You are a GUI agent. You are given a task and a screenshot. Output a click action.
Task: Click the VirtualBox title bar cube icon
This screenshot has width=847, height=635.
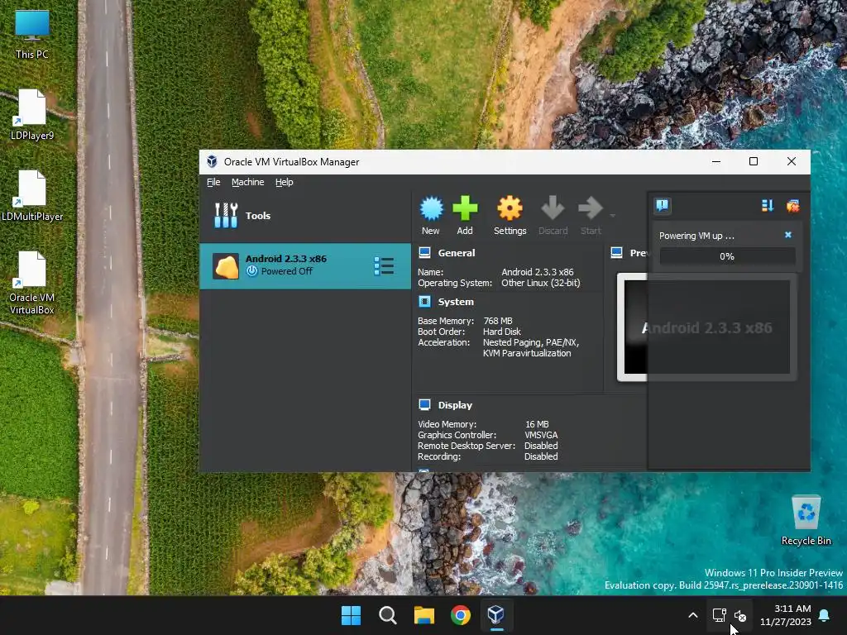click(x=212, y=161)
